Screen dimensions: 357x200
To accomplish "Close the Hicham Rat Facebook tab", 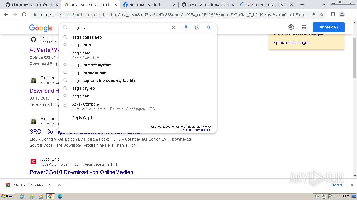I will (x=174, y=5).
